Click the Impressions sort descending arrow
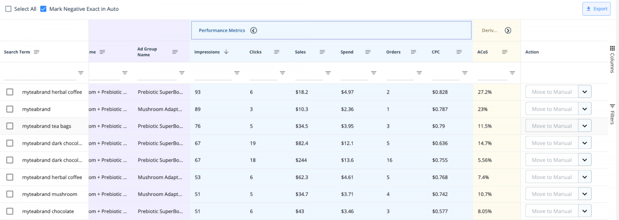Image resolution: width=619 pixels, height=220 pixels. (x=226, y=52)
